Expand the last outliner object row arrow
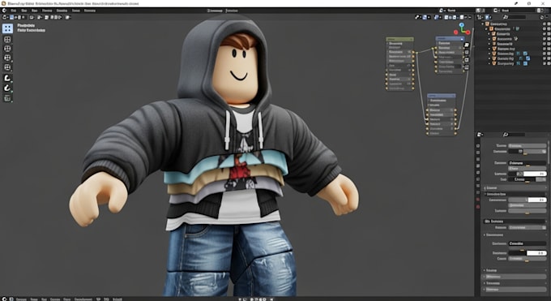The image size is (551, 301). 489,63
